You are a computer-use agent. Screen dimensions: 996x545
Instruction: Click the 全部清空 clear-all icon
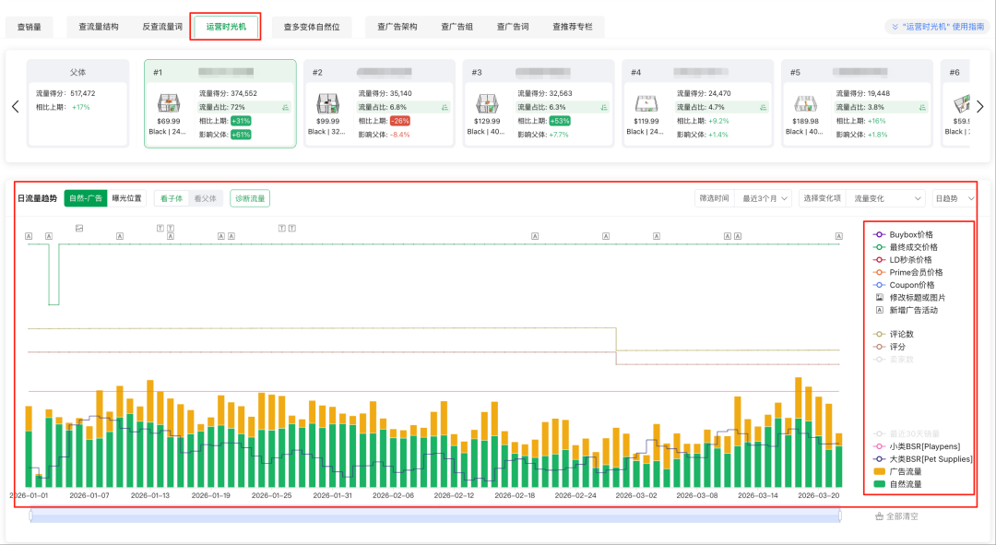point(878,516)
